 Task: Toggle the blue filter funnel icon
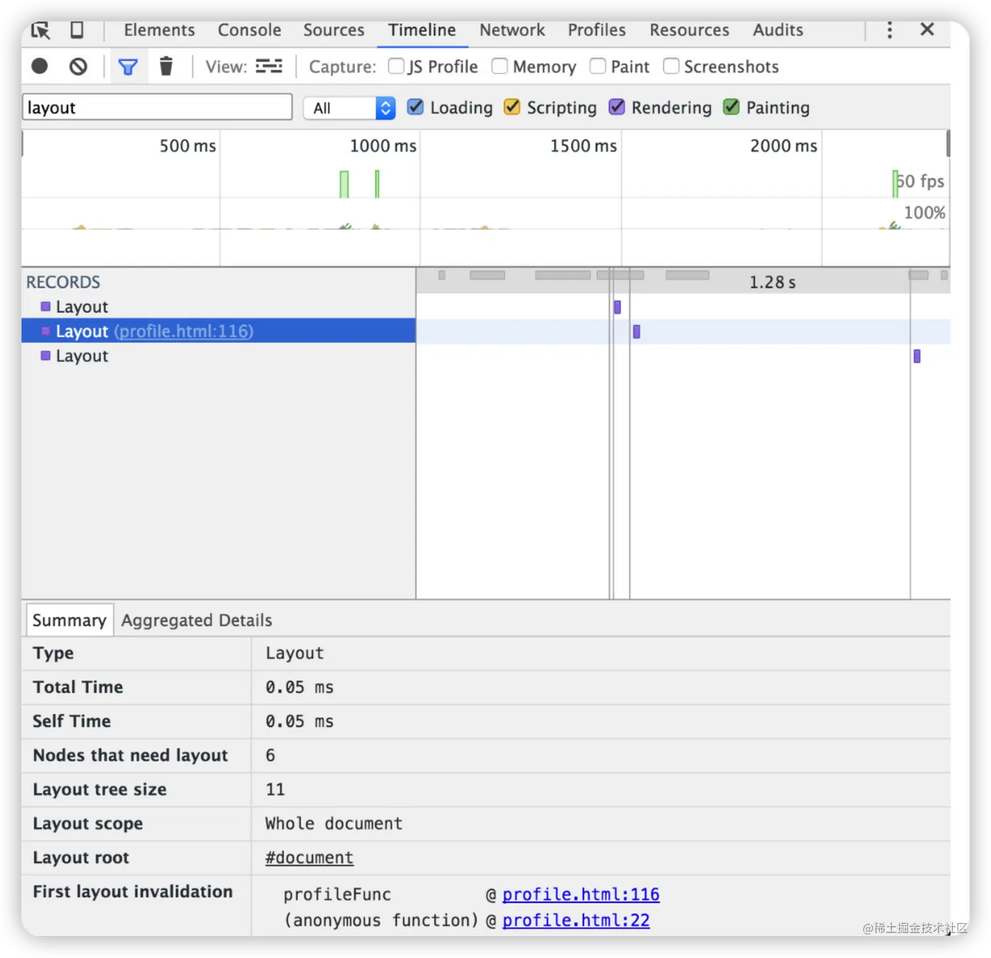tap(128, 66)
